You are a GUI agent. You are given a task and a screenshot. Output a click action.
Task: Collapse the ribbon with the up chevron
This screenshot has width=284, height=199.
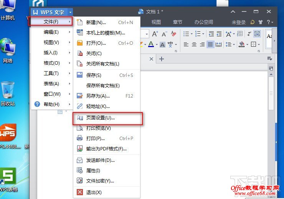coord(233,12)
